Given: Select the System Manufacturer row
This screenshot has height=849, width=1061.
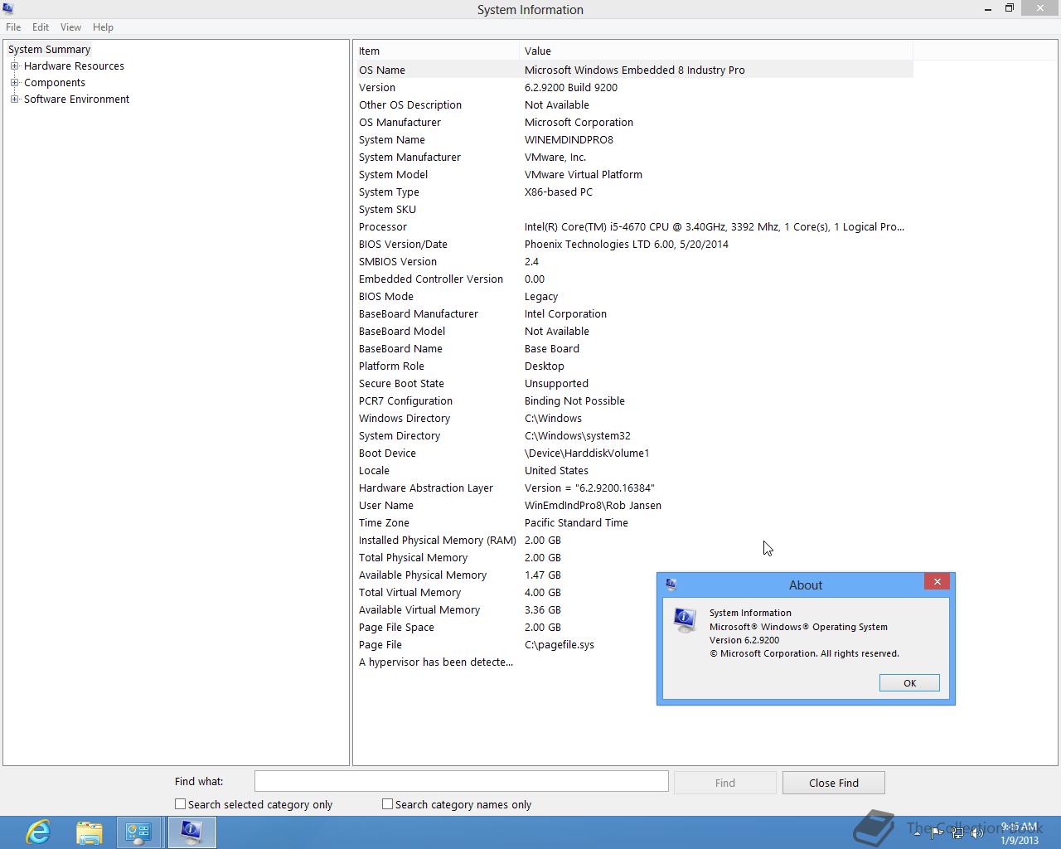Looking at the screenshot, I should click(634, 157).
